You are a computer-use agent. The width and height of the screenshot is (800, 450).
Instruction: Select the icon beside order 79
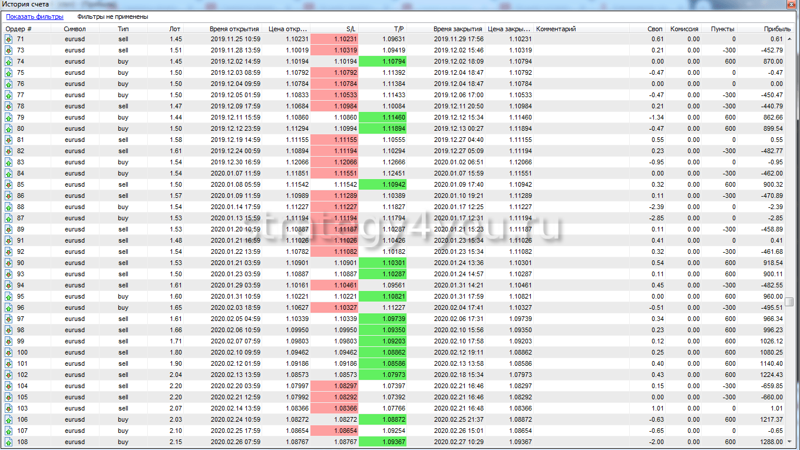9,118
